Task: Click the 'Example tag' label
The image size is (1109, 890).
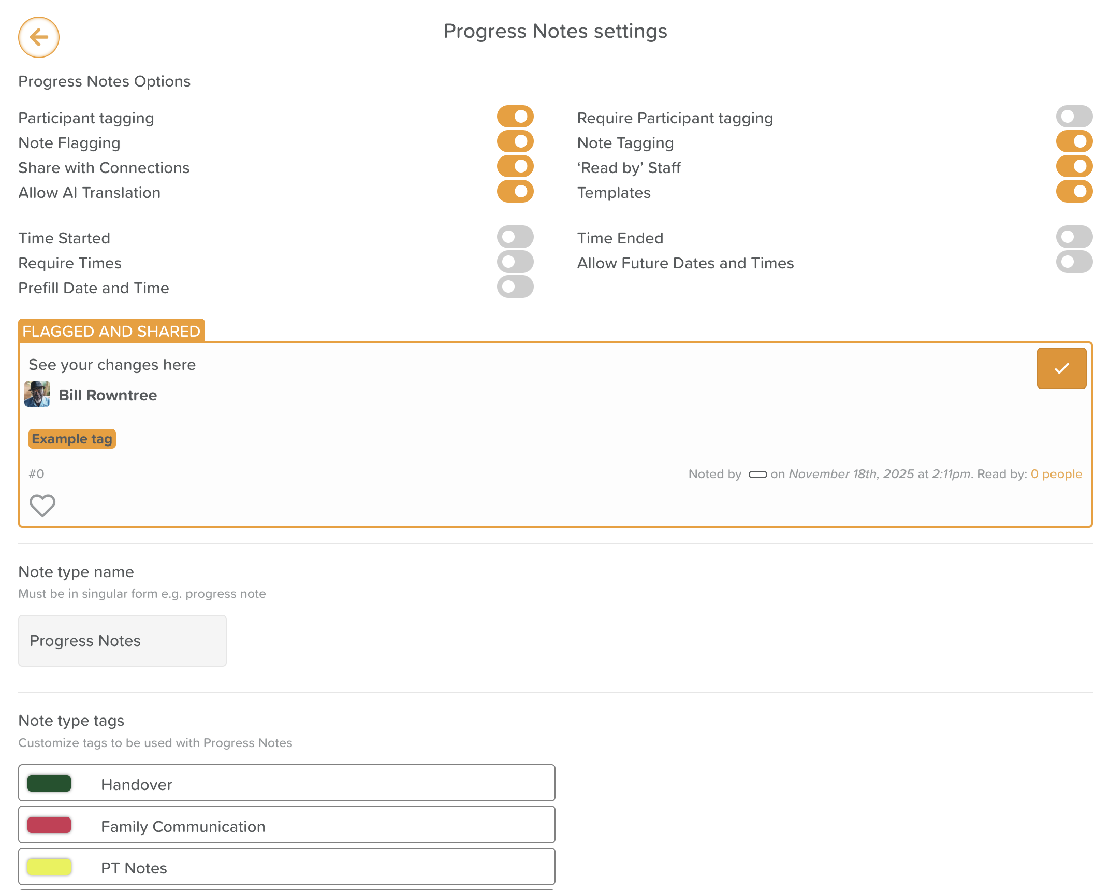Action: click(72, 439)
